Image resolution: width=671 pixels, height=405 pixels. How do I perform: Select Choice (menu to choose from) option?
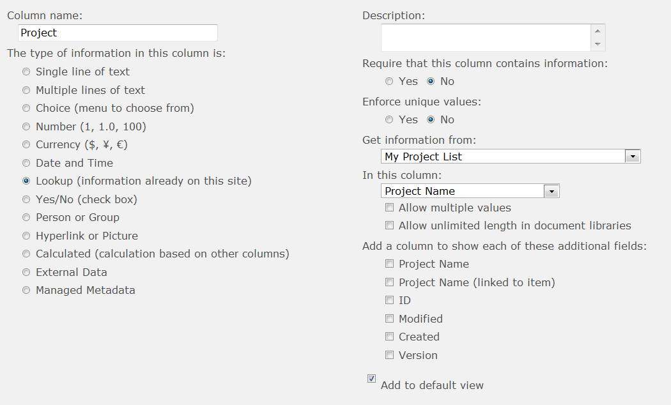pyautogui.click(x=26, y=109)
